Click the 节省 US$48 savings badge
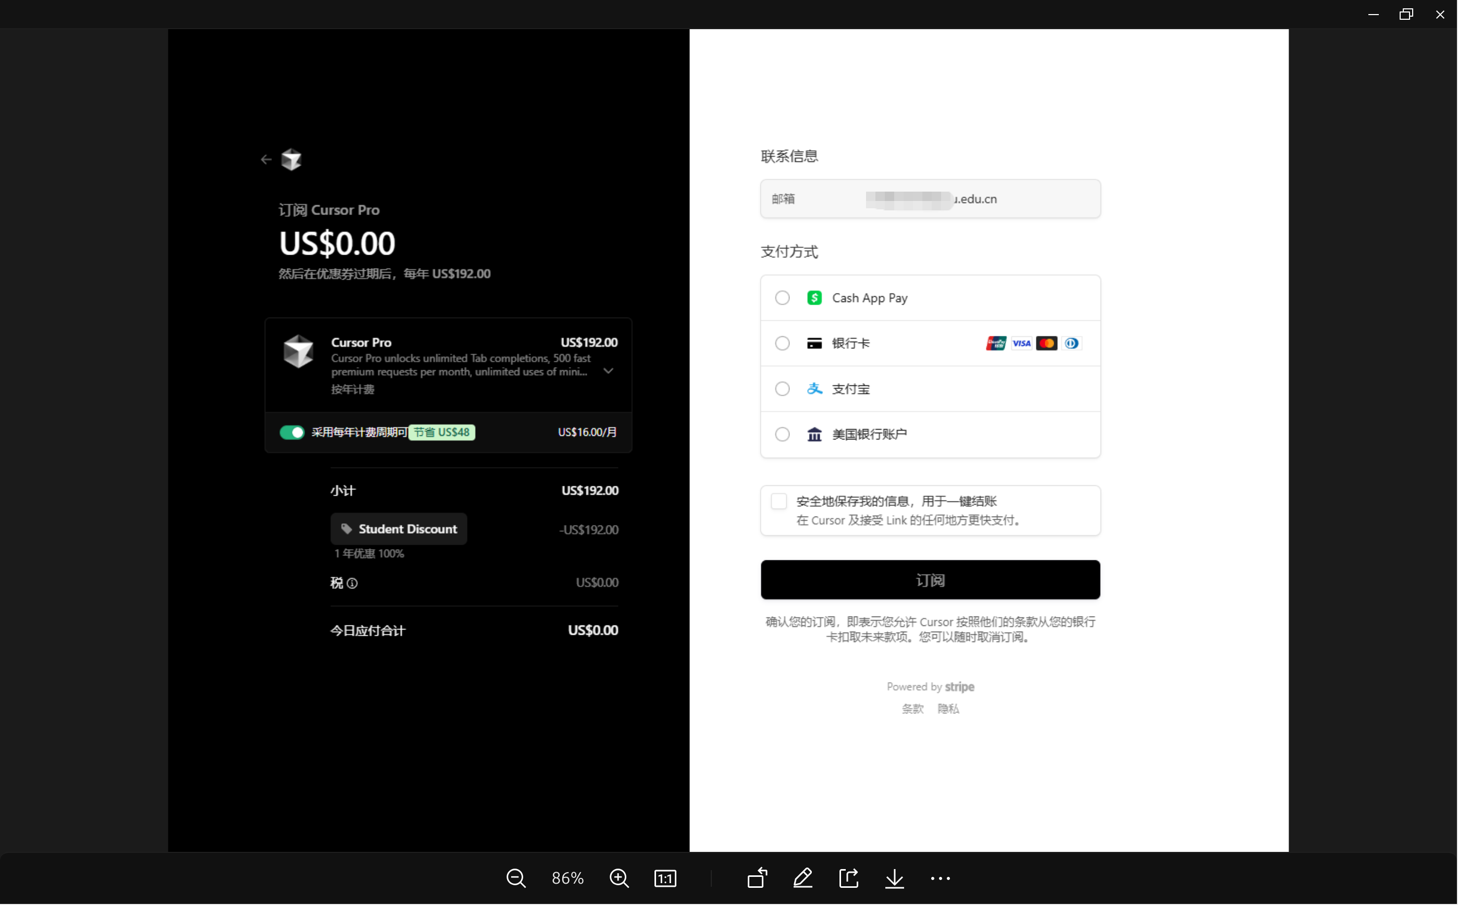 pyautogui.click(x=441, y=433)
